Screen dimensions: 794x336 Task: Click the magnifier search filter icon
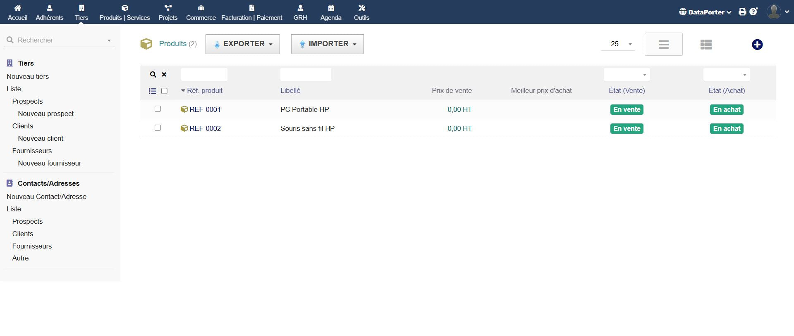[x=153, y=75]
